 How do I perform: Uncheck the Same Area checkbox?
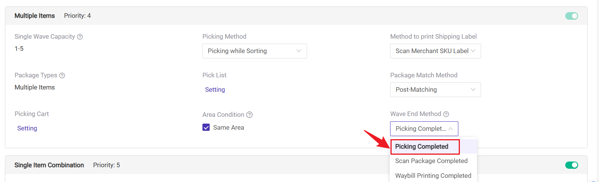pyautogui.click(x=206, y=127)
